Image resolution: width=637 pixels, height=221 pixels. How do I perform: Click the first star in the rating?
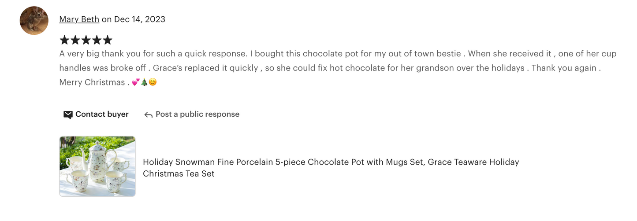tap(64, 41)
